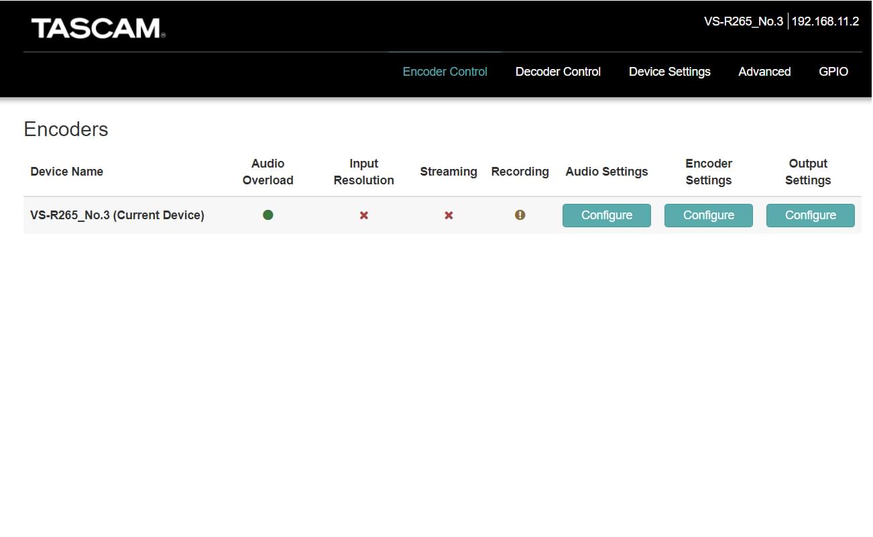The height and width of the screenshot is (537, 873).
Task: Click the green Audio Overload status indicator
Action: tap(268, 215)
